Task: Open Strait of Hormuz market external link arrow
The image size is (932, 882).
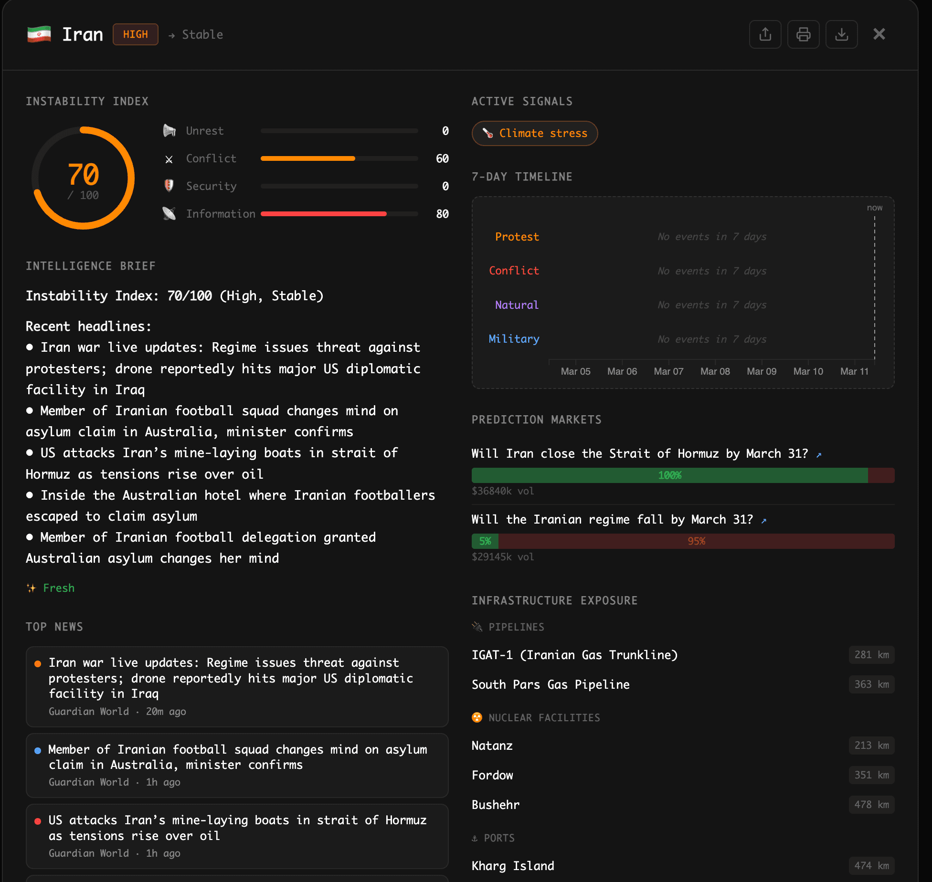Action: (819, 455)
